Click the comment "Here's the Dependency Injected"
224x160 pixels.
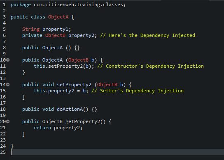(147, 35)
